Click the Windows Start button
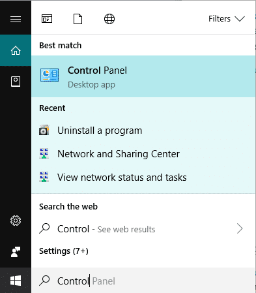256x293 pixels. click(16, 281)
